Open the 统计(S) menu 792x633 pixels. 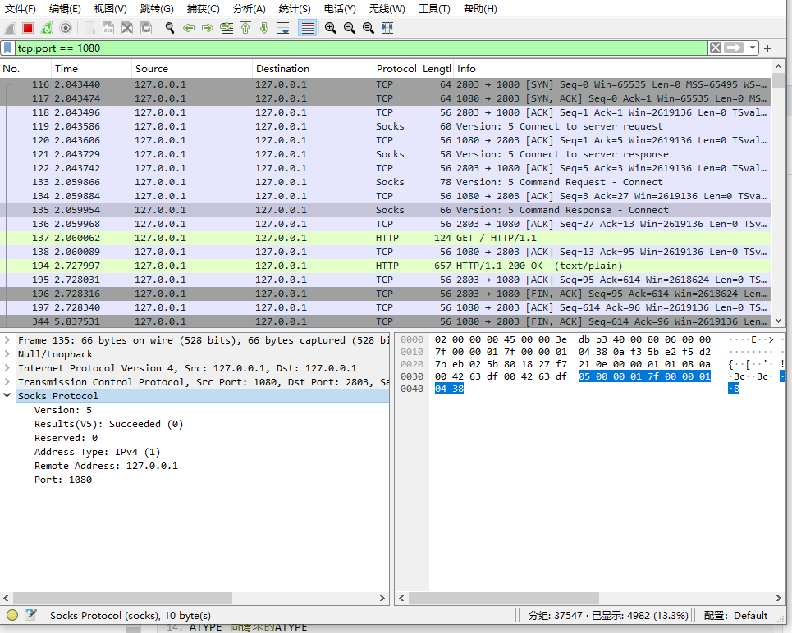pyautogui.click(x=295, y=9)
